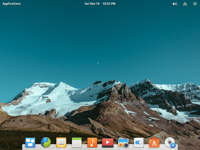200x150 pixels.
Task: Open the power session menu
Action: 195,4
